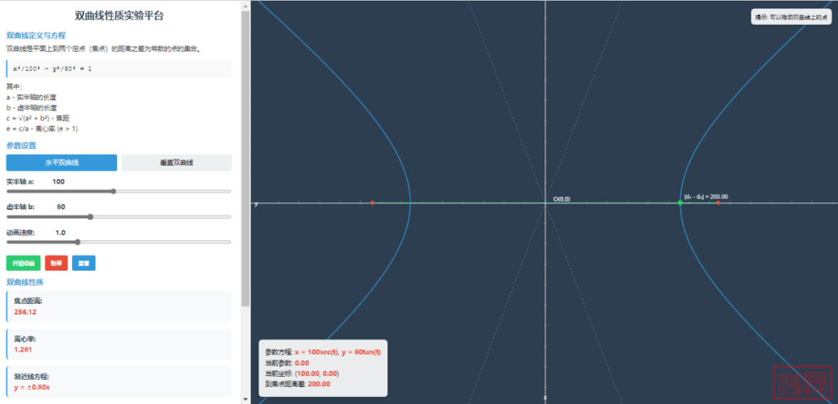
Task: Start the animation with 开始动画
Action: pyautogui.click(x=23, y=264)
